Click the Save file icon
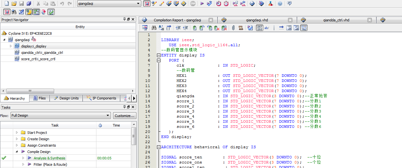The height and width of the screenshot is (168, 402). [x=21, y=4]
